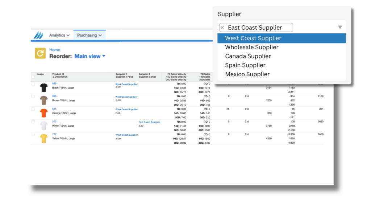371x209 pixels.
Task: Click the Home link
Action: (55, 50)
